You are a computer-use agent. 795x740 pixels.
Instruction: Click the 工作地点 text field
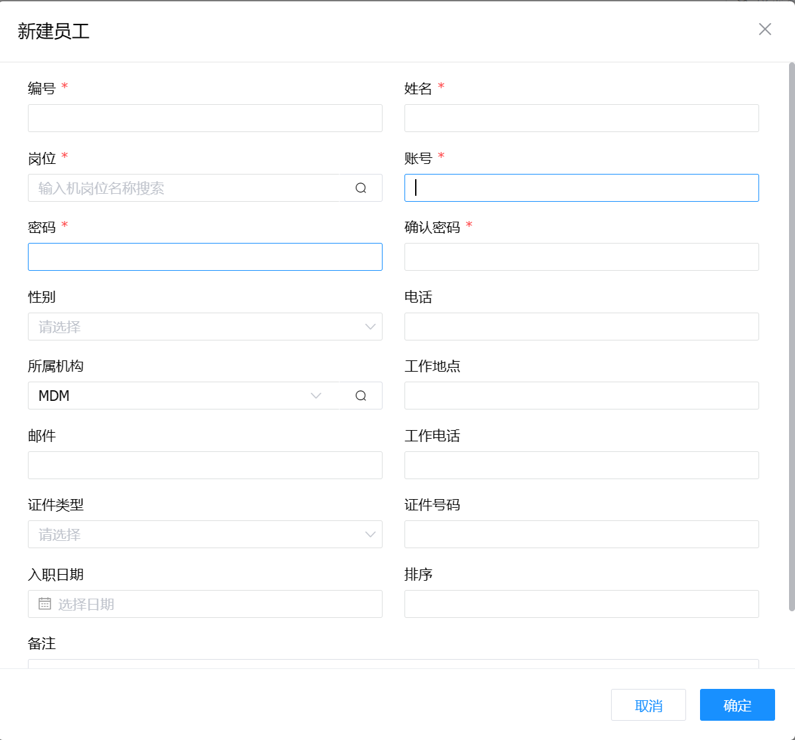[581, 396]
